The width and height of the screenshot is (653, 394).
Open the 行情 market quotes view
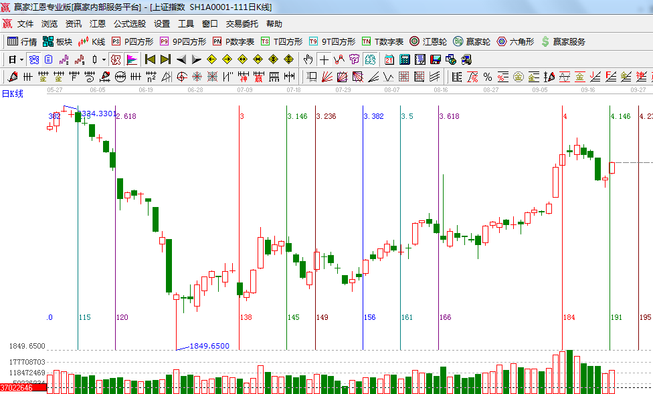click(x=21, y=41)
